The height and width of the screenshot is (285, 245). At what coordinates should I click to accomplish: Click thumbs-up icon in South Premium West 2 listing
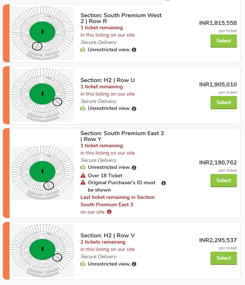[x=83, y=49]
